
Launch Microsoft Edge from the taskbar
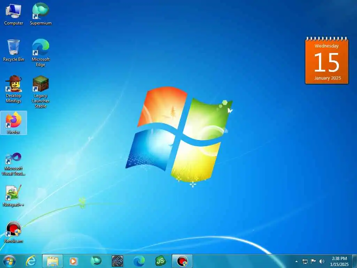[139, 261]
